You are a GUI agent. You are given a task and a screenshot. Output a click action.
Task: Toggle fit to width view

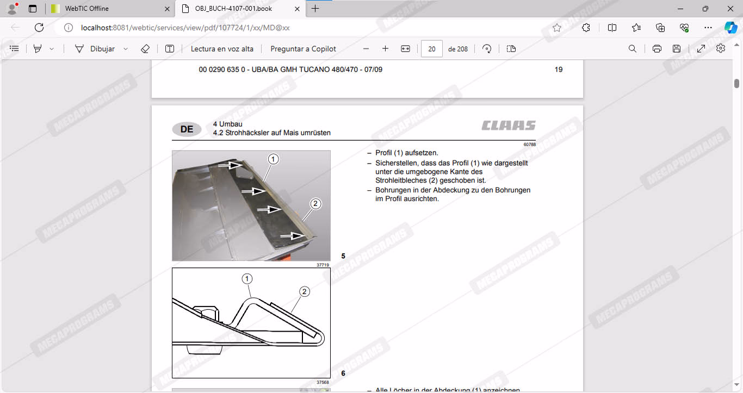pos(405,49)
